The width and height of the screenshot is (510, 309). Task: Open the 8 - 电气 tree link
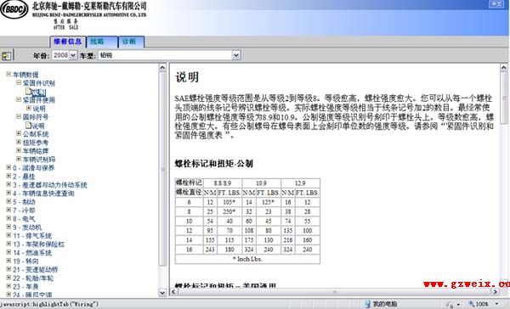pos(24,219)
